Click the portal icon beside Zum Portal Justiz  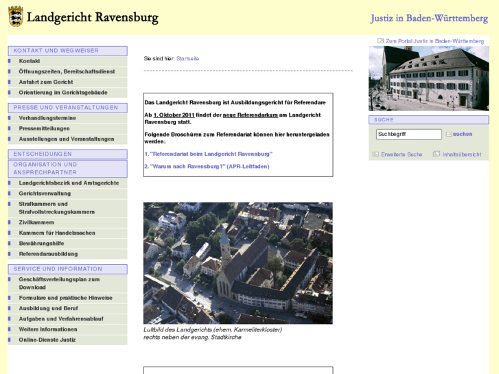[380, 41]
